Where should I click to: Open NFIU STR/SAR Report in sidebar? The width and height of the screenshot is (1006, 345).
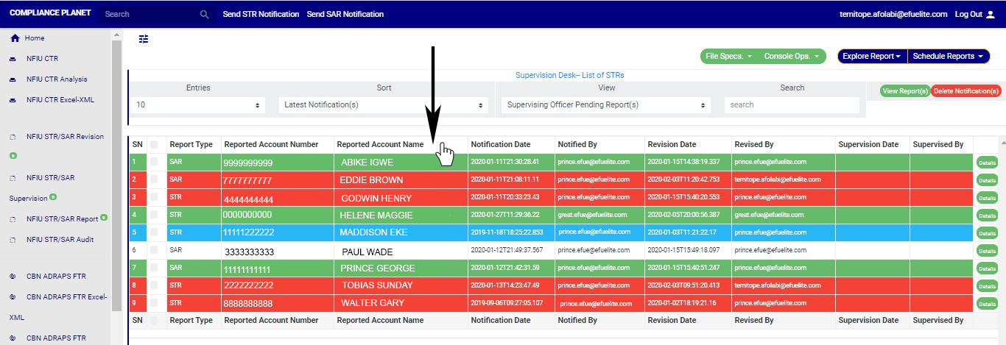click(62, 219)
